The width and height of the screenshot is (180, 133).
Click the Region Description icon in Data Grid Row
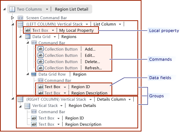pos(40,93)
